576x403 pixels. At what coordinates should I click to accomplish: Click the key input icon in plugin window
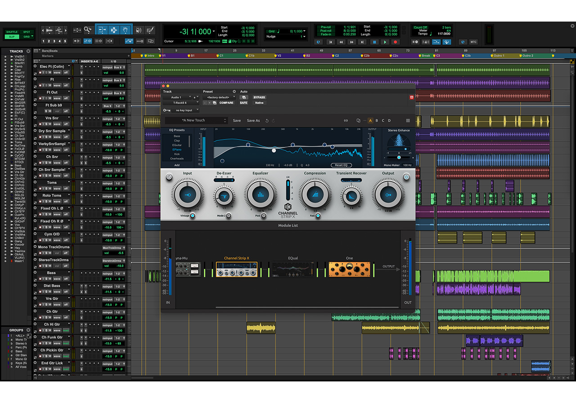[x=166, y=110]
